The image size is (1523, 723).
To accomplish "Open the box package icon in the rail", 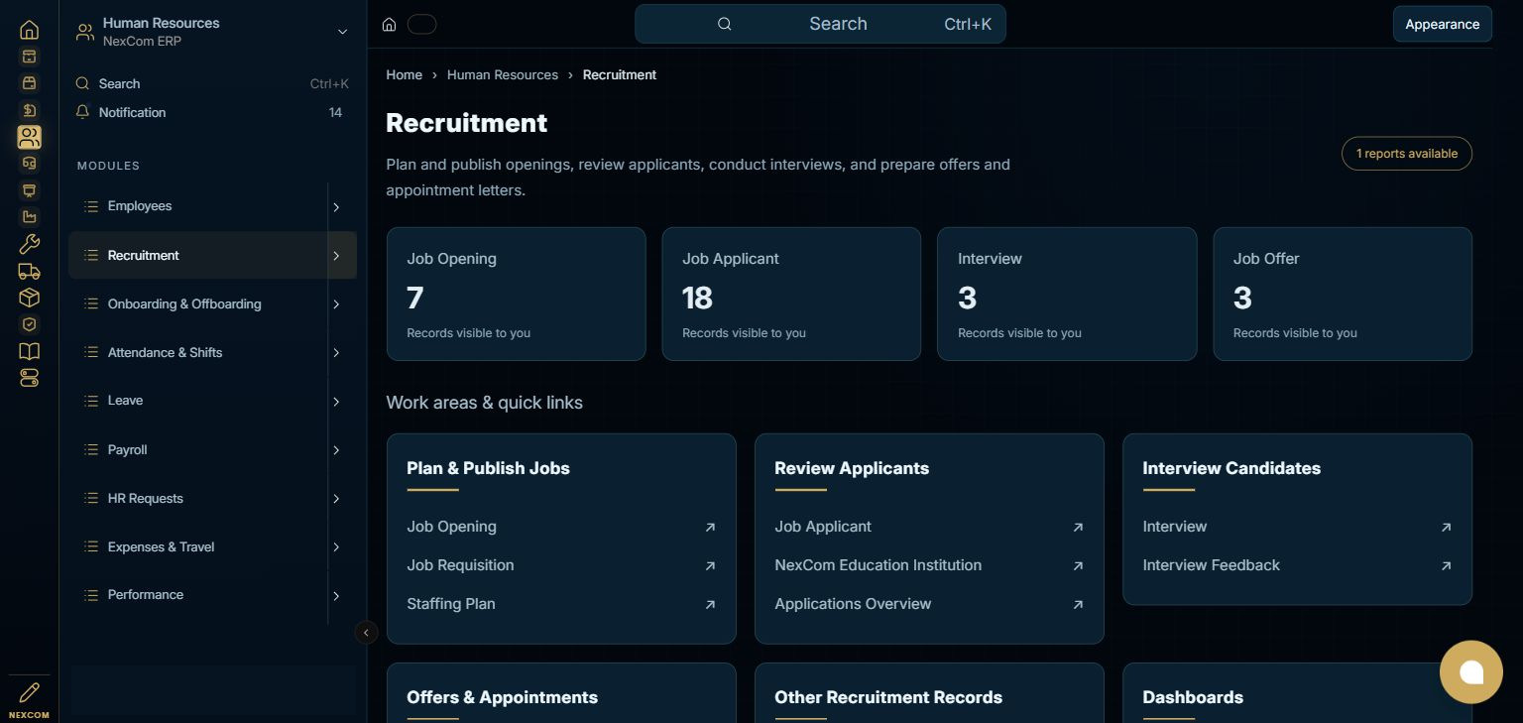I will coord(30,298).
